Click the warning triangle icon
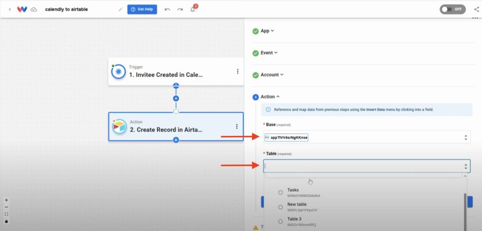This screenshot has height=231, width=482. point(256,228)
